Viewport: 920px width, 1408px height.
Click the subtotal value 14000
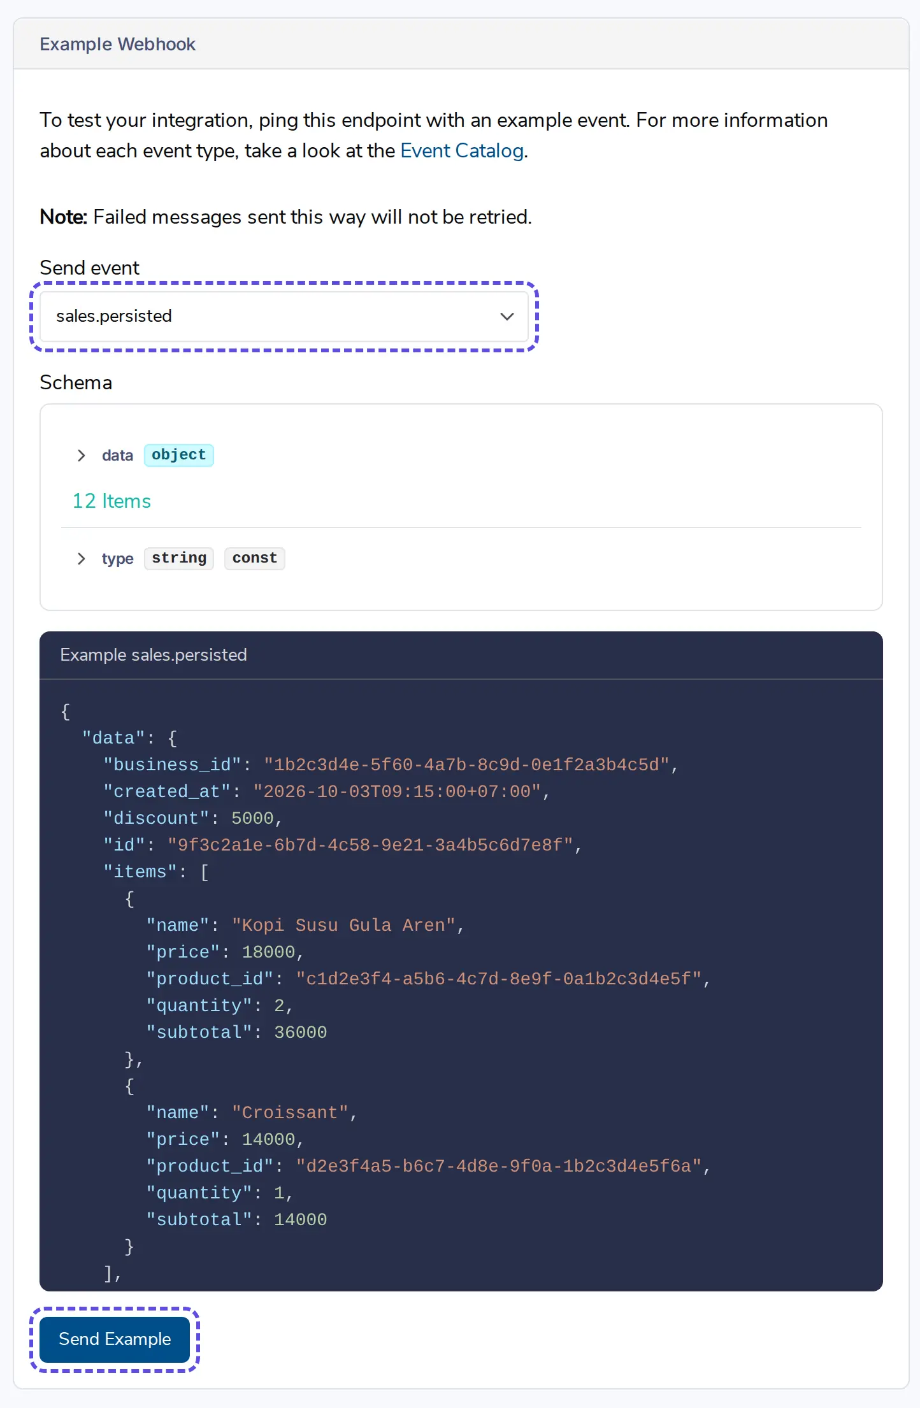pos(301,1219)
